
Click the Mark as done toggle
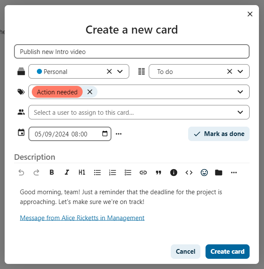click(219, 134)
